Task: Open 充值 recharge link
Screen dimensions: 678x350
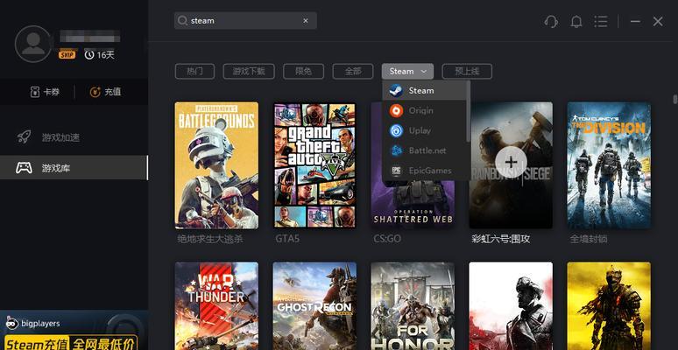Action: click(105, 92)
